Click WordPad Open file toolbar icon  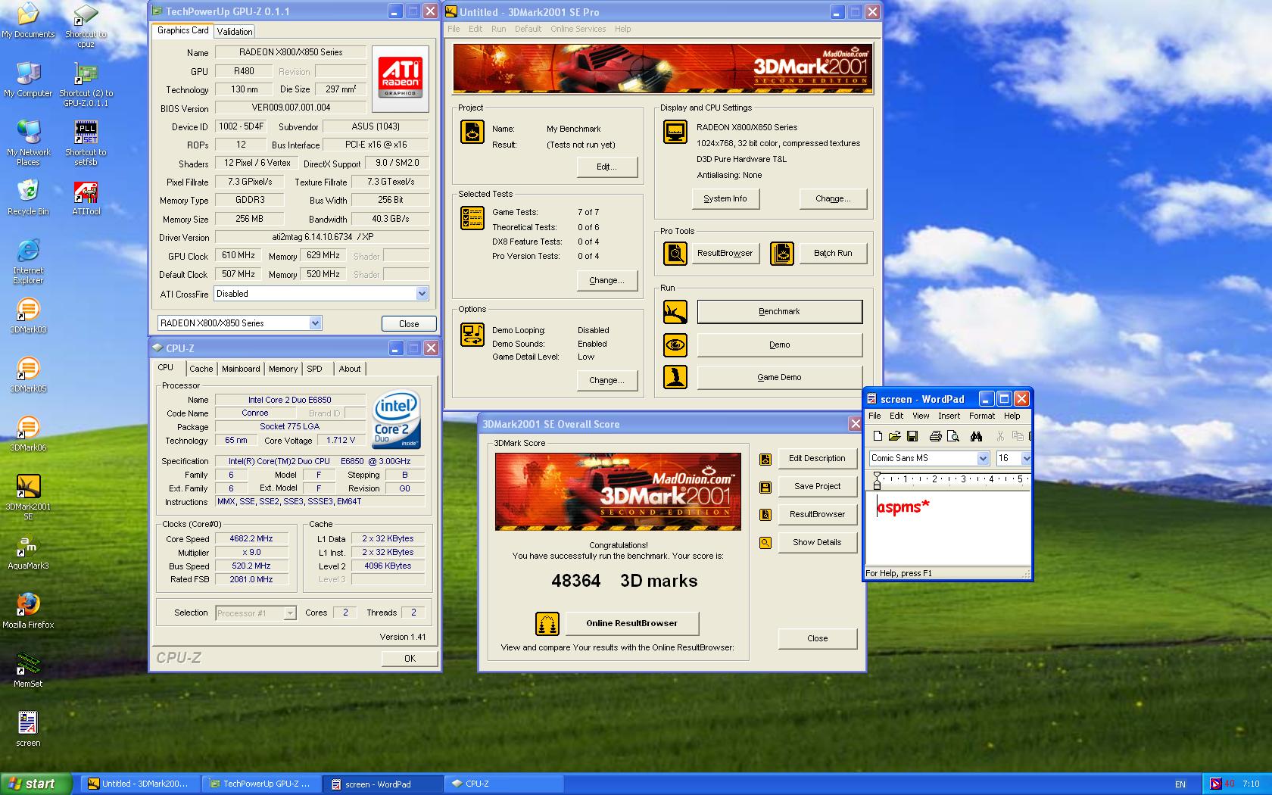coord(894,436)
